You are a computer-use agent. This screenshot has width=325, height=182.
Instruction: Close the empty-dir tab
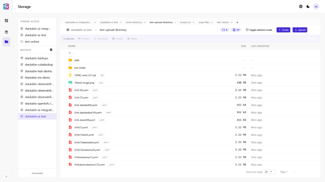tap(193, 22)
